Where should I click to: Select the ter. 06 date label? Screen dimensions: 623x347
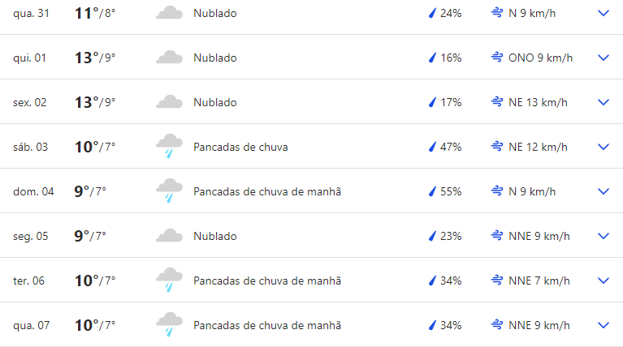[28, 281]
